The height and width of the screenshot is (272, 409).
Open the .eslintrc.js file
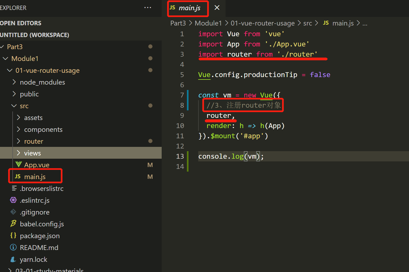point(35,200)
